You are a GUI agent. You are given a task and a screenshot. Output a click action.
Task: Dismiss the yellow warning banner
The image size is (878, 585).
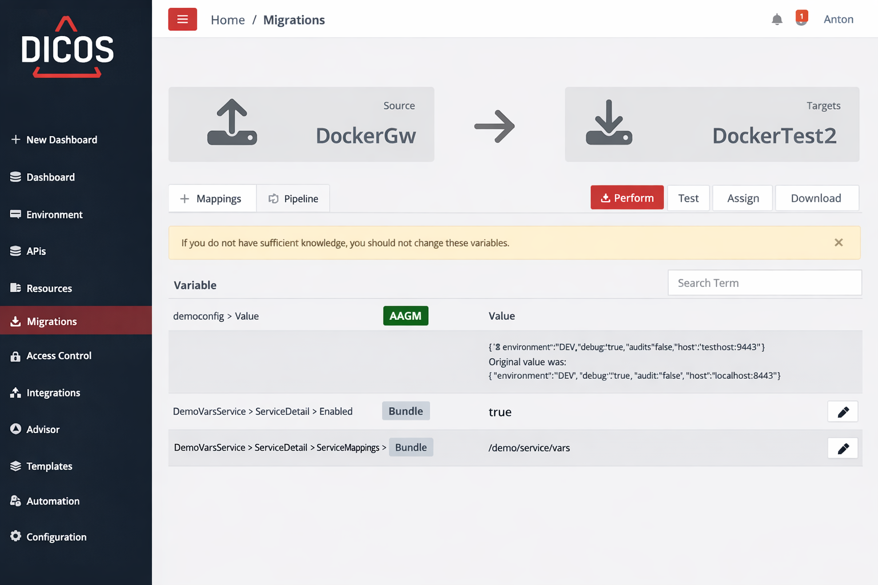838,243
